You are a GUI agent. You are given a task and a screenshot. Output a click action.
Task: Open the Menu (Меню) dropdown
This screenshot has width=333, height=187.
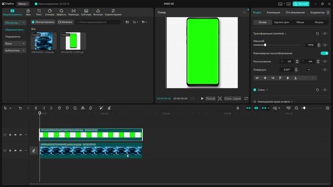tap(23, 4)
